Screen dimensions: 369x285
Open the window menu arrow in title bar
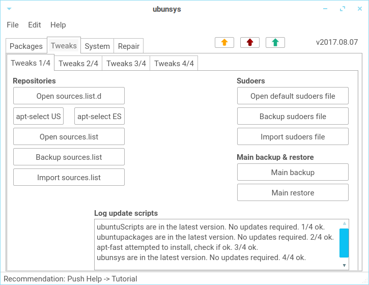9,9
